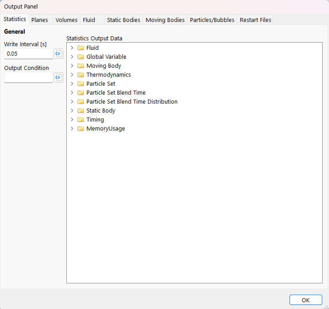Click the Particle Set folder icon
This screenshot has width=329, height=309.
81,84
